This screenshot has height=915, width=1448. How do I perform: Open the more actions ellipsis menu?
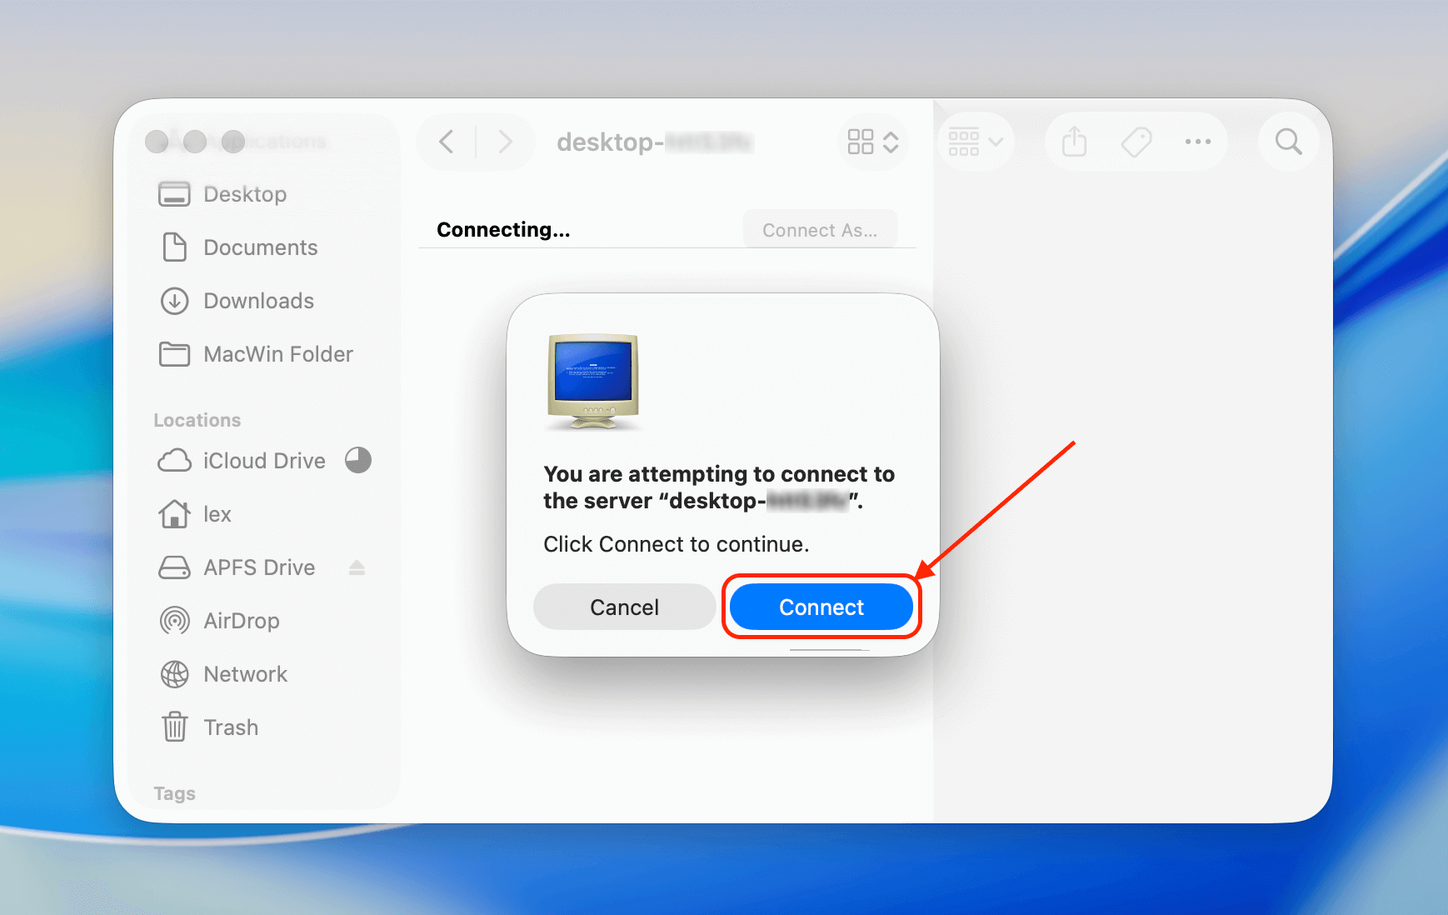pos(1197,142)
